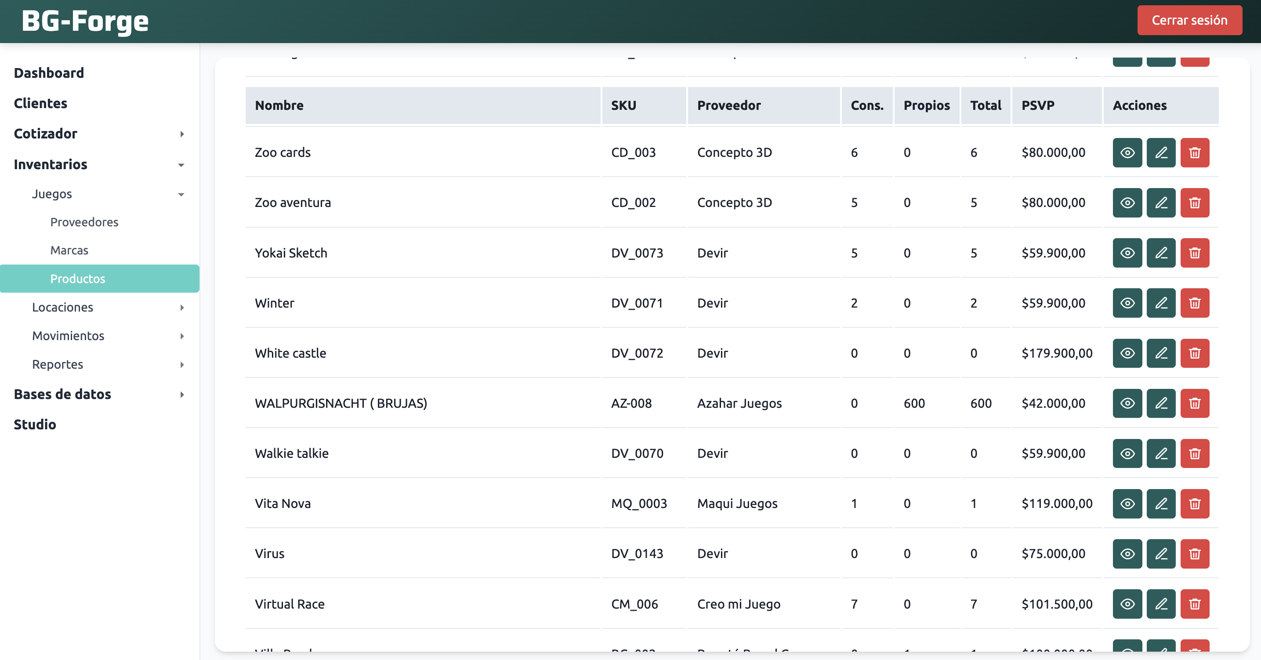
Task: Expand the Reportes submenu arrow
Action: [182, 365]
